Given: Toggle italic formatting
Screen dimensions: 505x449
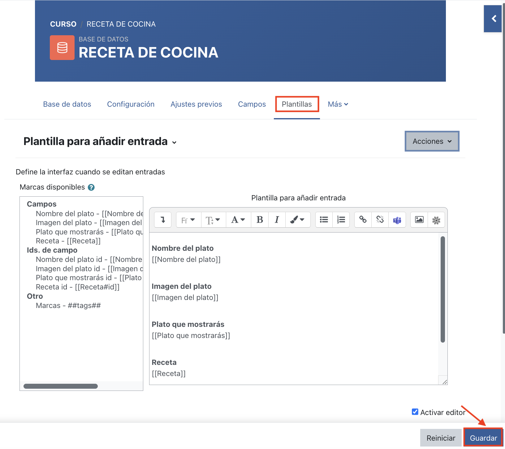Looking at the screenshot, I should click(277, 220).
